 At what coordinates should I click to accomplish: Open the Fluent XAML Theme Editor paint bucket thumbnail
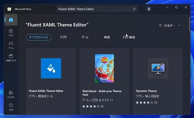click(x=51, y=68)
